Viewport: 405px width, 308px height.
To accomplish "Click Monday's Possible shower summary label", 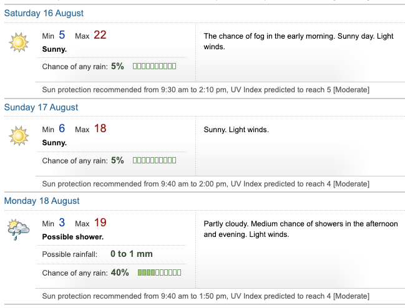I will (x=72, y=237).
